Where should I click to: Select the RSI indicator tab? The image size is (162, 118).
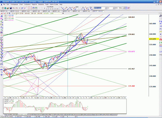click(54, 115)
